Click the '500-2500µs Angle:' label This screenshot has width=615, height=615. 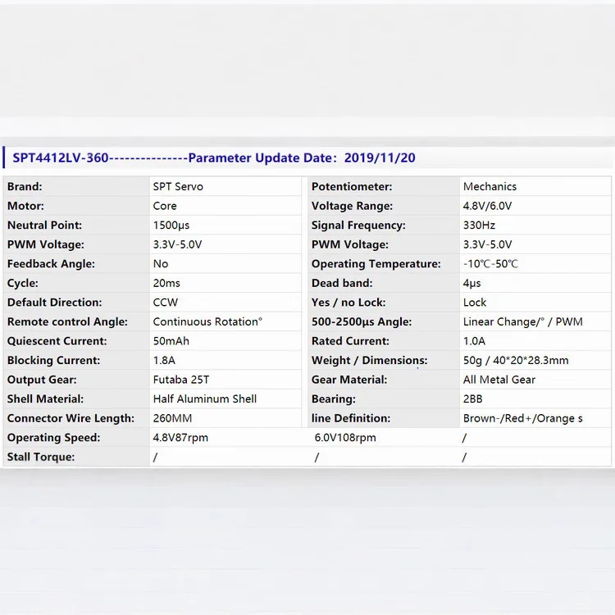coord(362,321)
